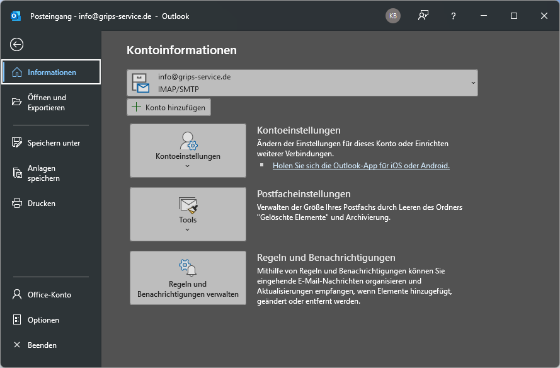Open help with the question mark
560x368 pixels.
tap(453, 16)
